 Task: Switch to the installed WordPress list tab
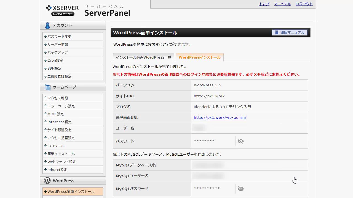pyautogui.click(x=143, y=57)
